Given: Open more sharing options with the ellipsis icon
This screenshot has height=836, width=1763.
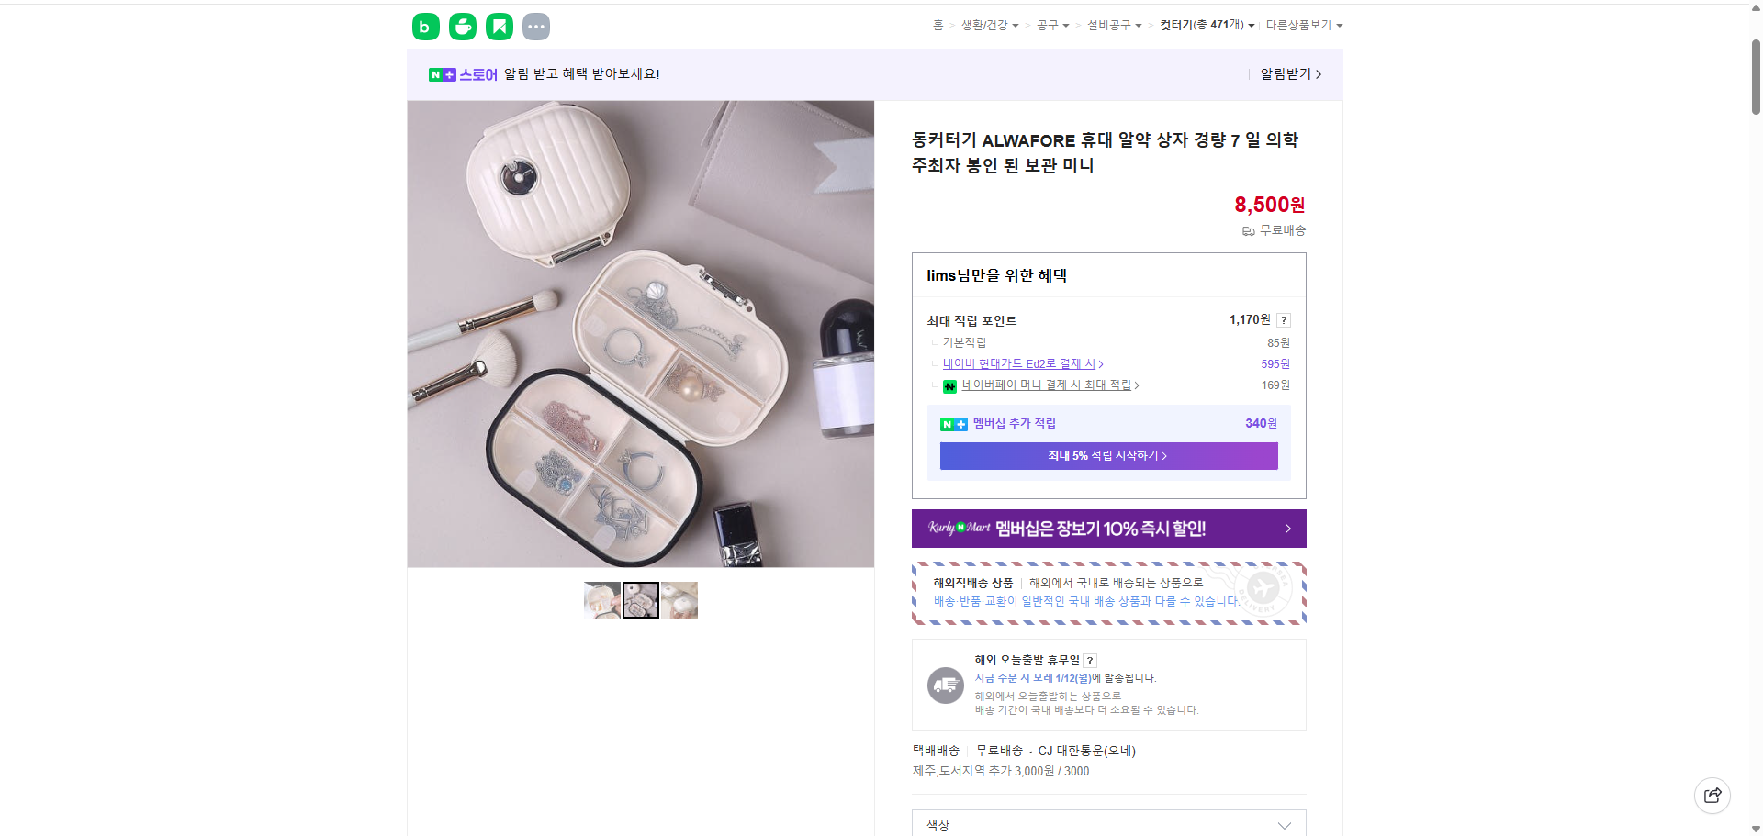Looking at the screenshot, I should pos(535,26).
